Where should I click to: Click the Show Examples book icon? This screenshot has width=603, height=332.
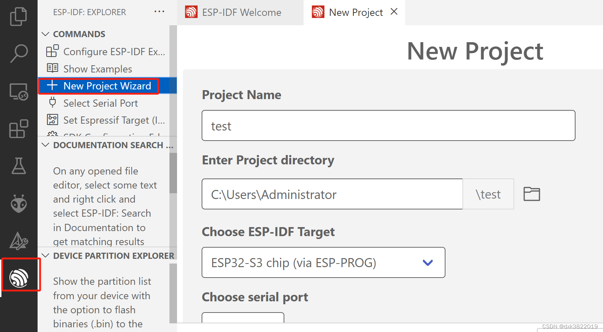[x=52, y=68]
